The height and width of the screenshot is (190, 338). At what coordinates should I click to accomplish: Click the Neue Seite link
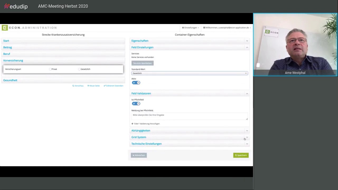(93, 86)
